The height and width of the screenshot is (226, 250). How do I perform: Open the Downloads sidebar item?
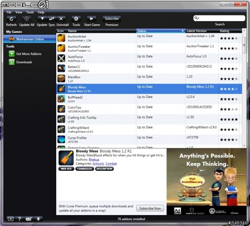pyautogui.click(x=20, y=62)
